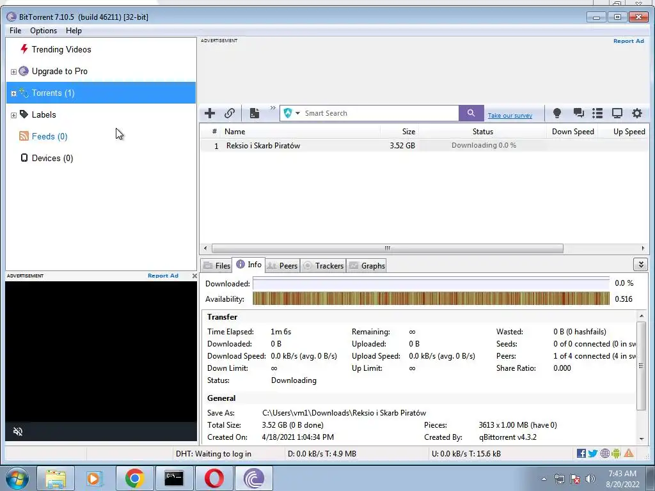The image size is (655, 491).
Task: Open the File menu
Action: click(15, 31)
